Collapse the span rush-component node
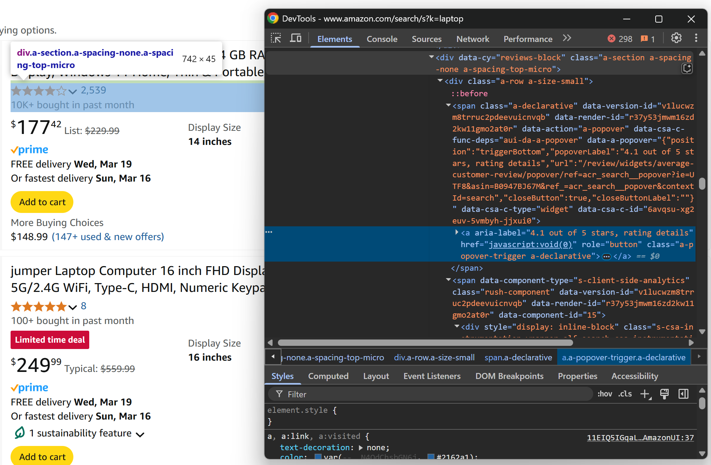The width and height of the screenshot is (711, 465). point(448,280)
